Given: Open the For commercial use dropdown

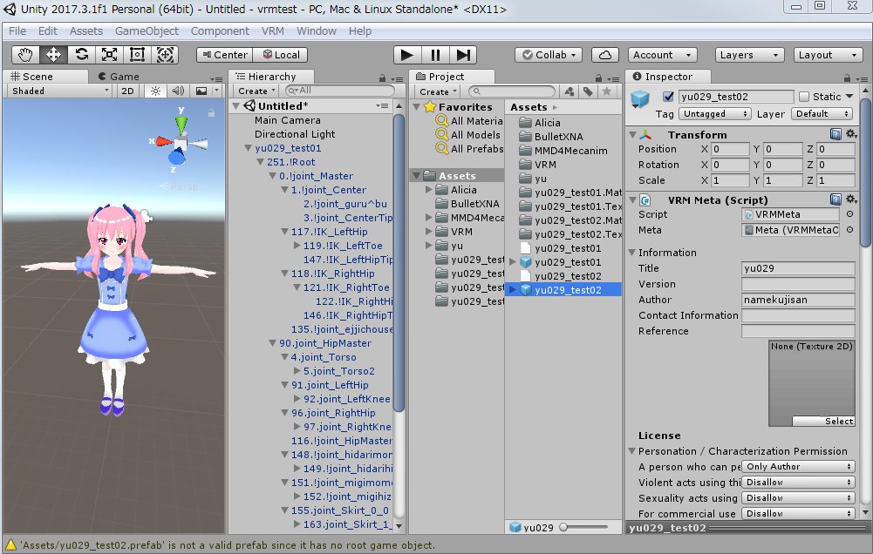Looking at the screenshot, I should (x=798, y=513).
